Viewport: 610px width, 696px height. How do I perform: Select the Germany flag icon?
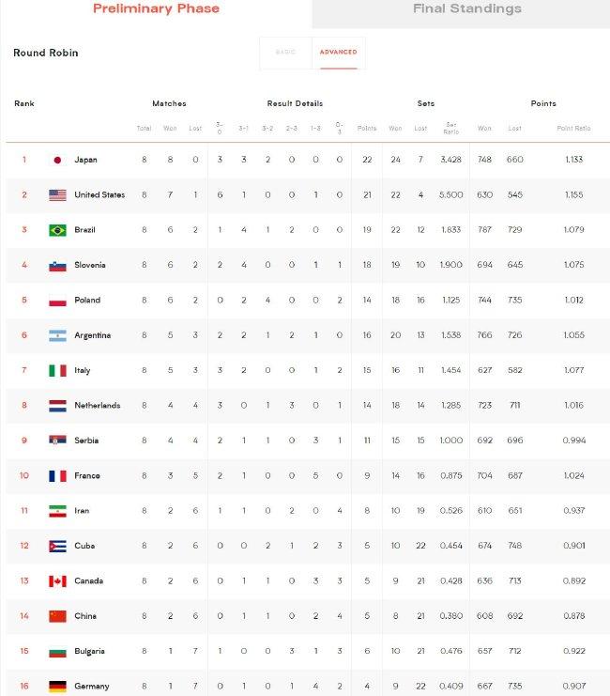tap(57, 687)
